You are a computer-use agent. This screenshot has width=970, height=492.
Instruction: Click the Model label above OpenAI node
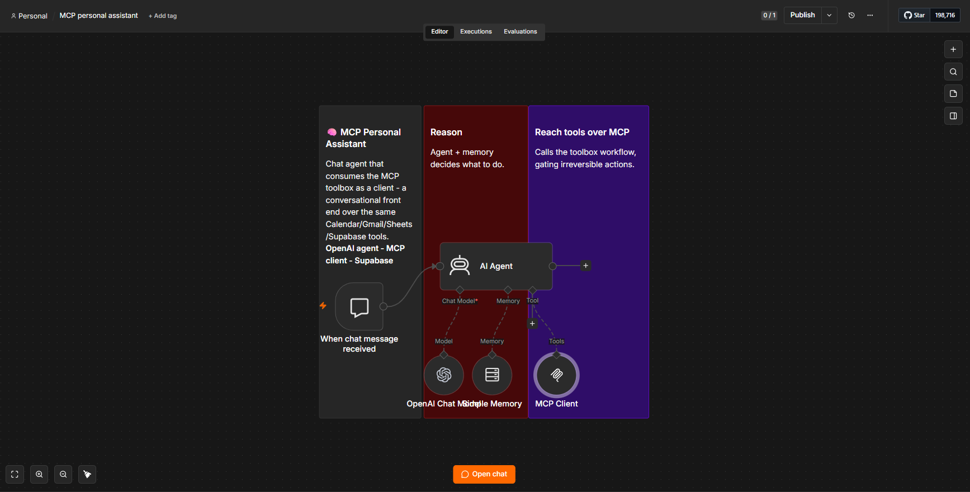pyautogui.click(x=444, y=341)
